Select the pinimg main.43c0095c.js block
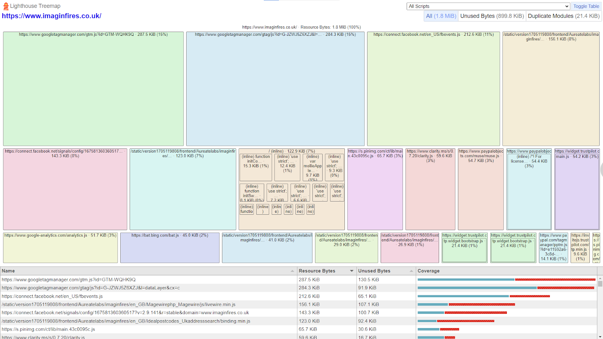This screenshot has width=603, height=339. 375,189
